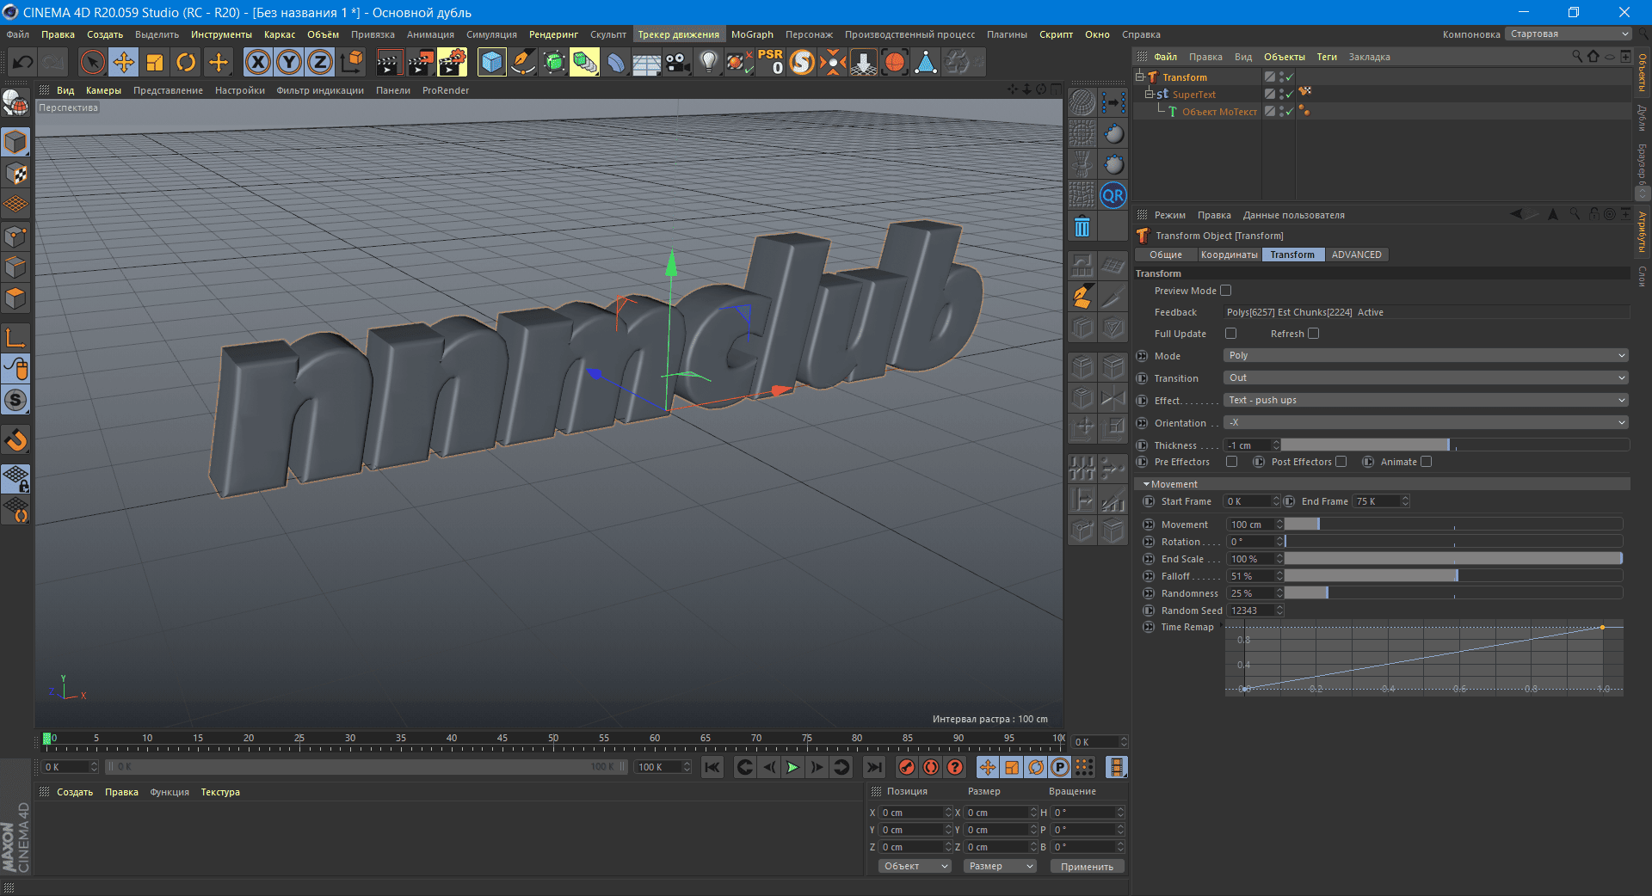Image resolution: width=1652 pixels, height=896 pixels.
Task: Adjust the Movement slider
Action: [1453, 525]
